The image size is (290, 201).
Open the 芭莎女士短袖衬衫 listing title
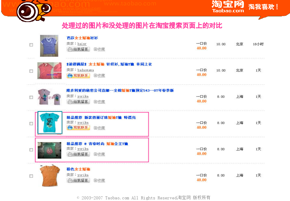tap(82, 38)
